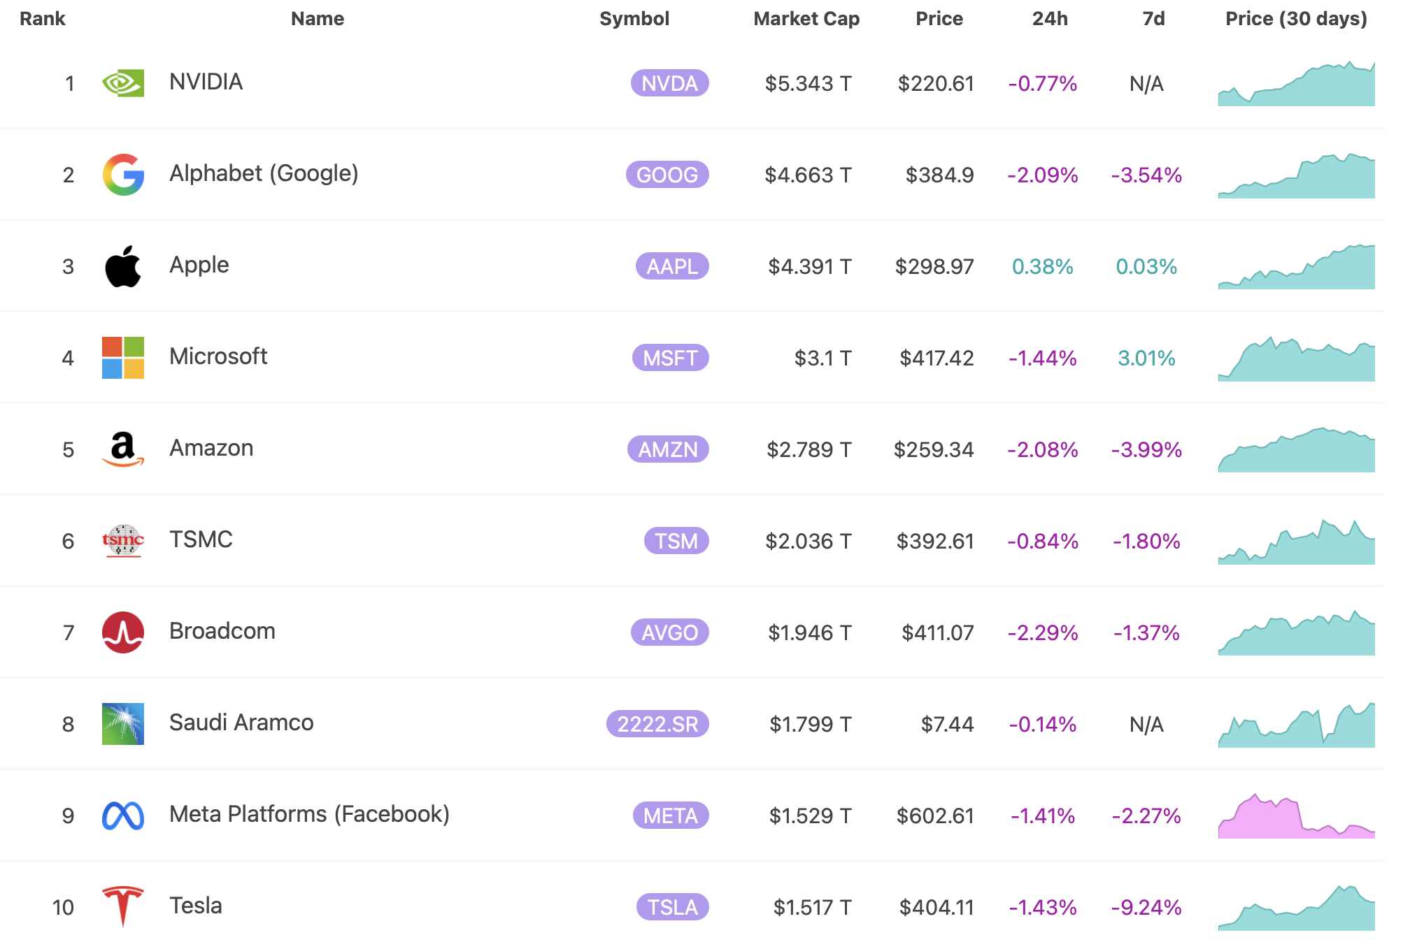Open Saudi Aramco 30-day price chart

pyautogui.click(x=1297, y=725)
